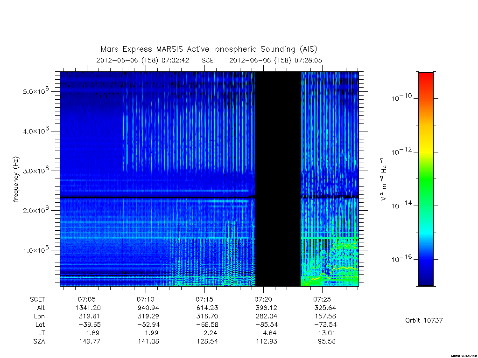The width and height of the screenshot is (478, 358).
Task: Click the 10^-12 colorbar tick label
Action: 401,151
